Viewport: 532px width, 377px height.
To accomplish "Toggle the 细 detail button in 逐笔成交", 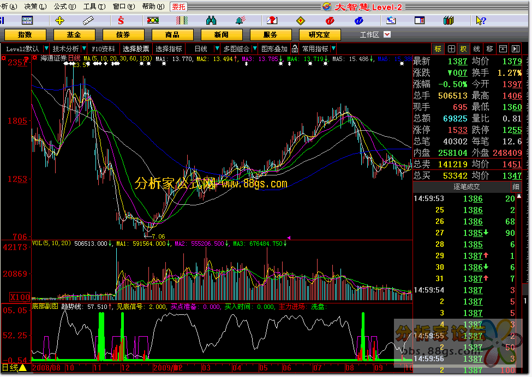I will coord(516,187).
